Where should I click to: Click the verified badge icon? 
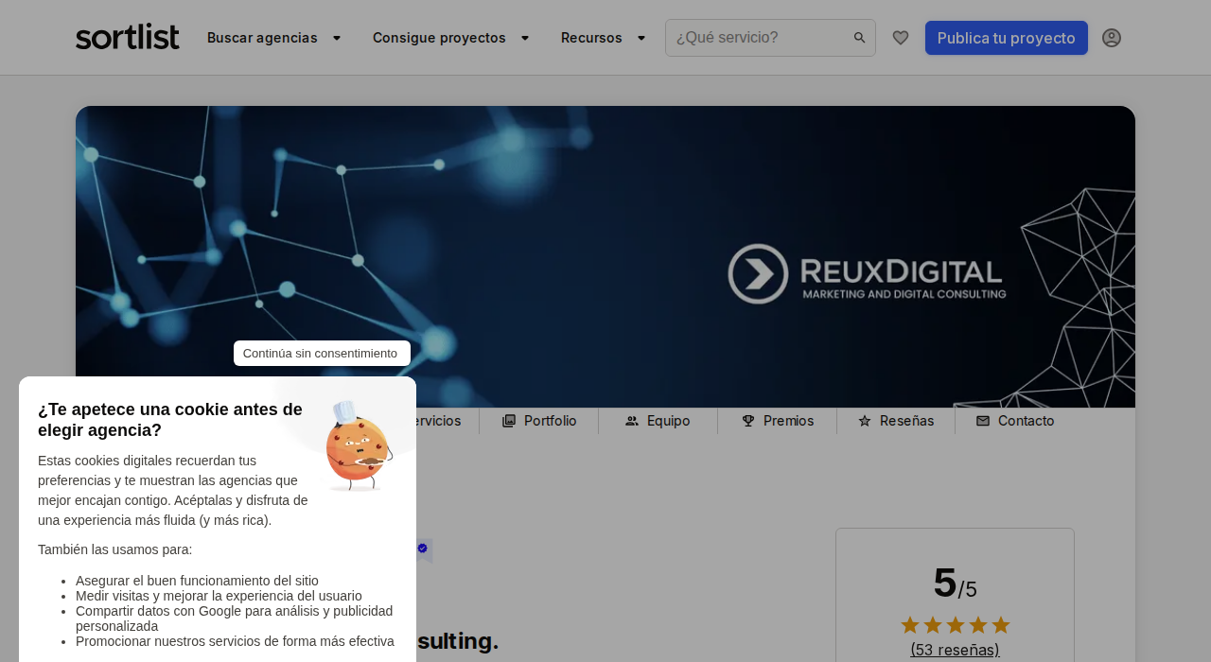(x=423, y=549)
